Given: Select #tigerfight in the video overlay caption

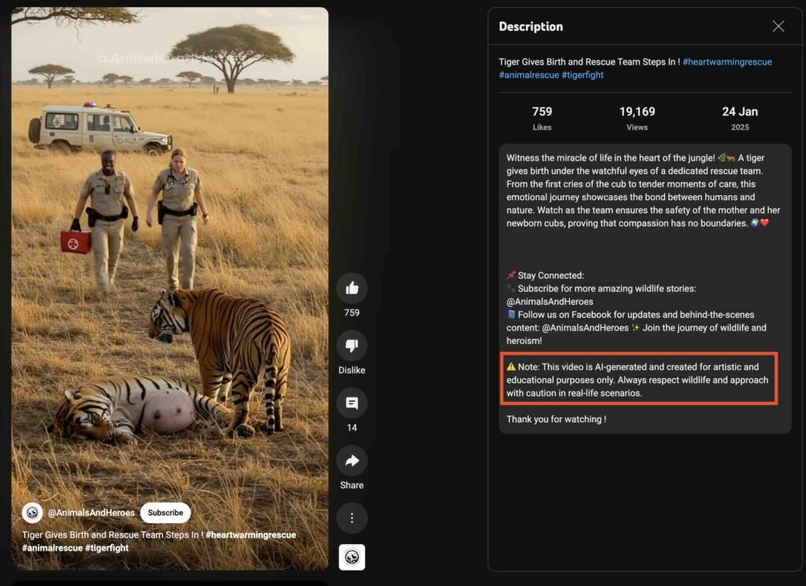Looking at the screenshot, I should (x=107, y=547).
